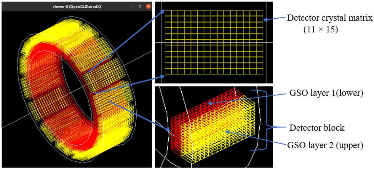Click the red and yellow detector block image
Image resolution: width=374 pixels, height=169 pixels.
(213, 126)
